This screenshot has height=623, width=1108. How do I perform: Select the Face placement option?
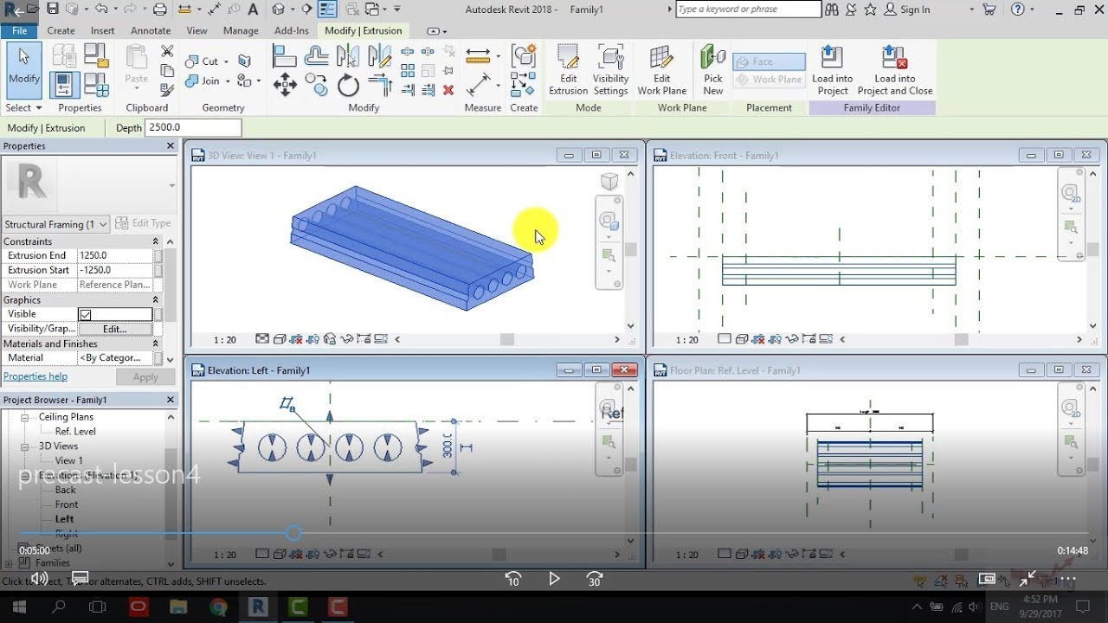coord(769,61)
